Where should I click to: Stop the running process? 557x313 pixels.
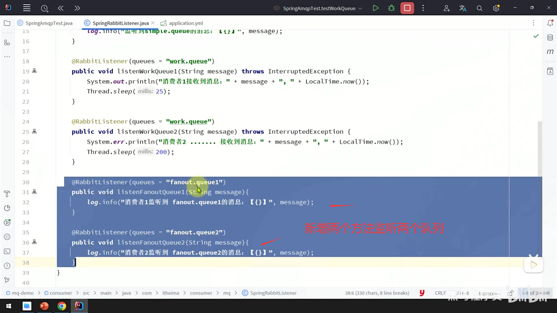click(x=407, y=8)
